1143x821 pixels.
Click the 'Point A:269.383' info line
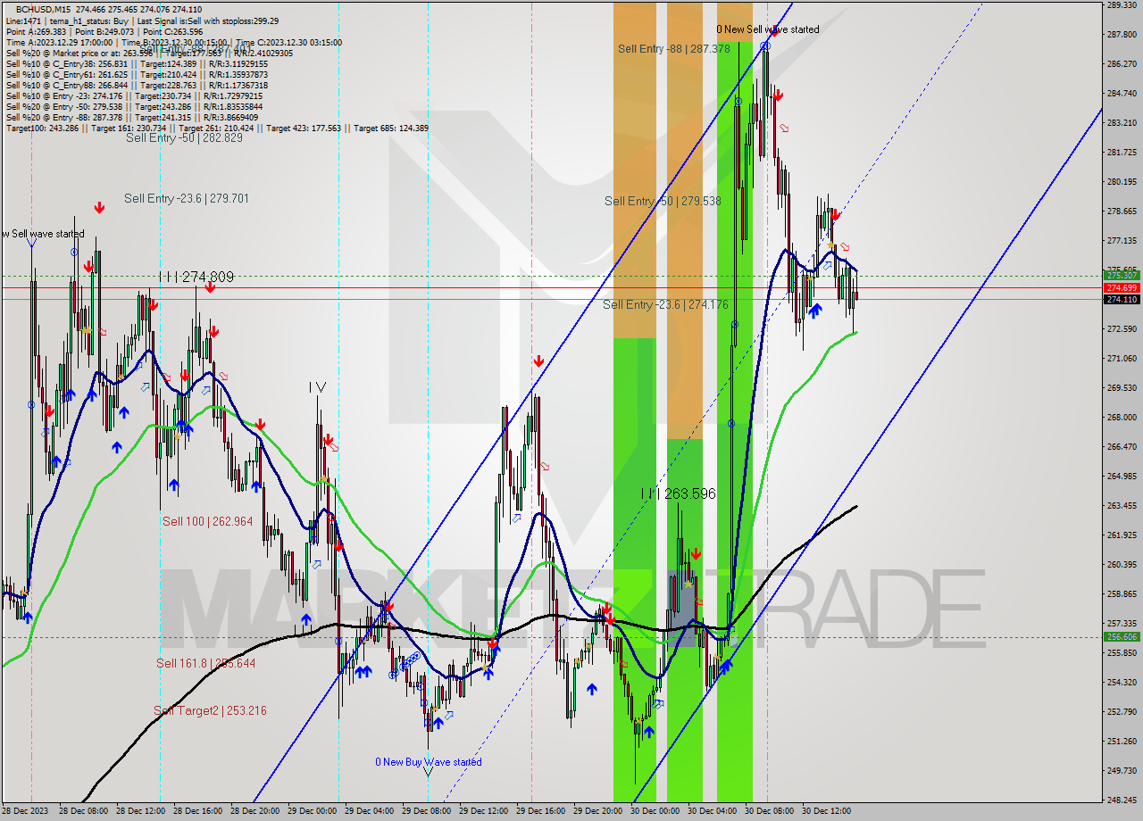(x=104, y=31)
